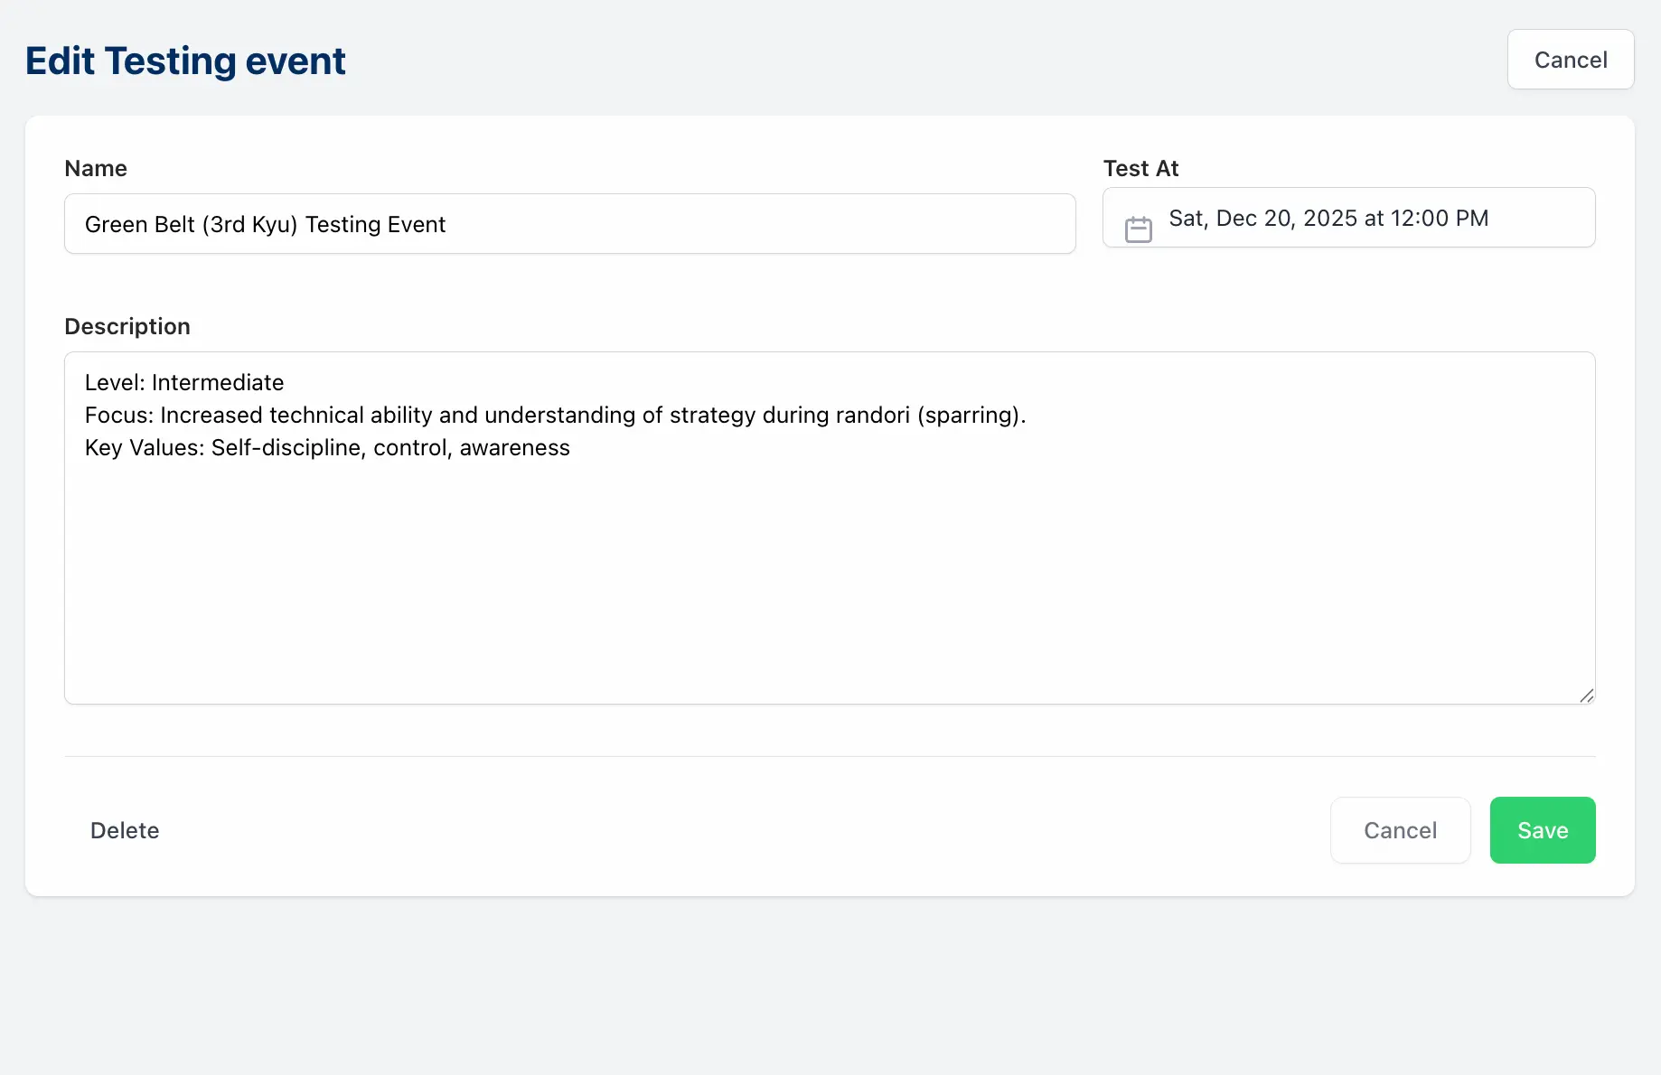
Task: Click the "Test At" field label
Action: (x=1140, y=169)
